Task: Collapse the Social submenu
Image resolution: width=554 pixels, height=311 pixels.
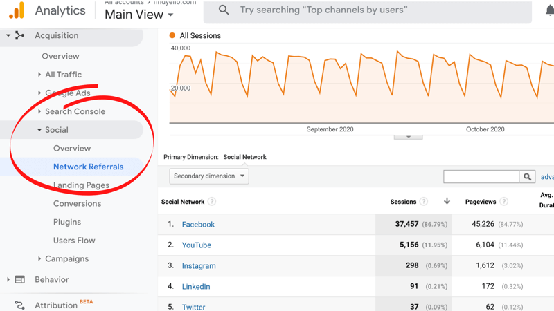Action: (x=39, y=130)
